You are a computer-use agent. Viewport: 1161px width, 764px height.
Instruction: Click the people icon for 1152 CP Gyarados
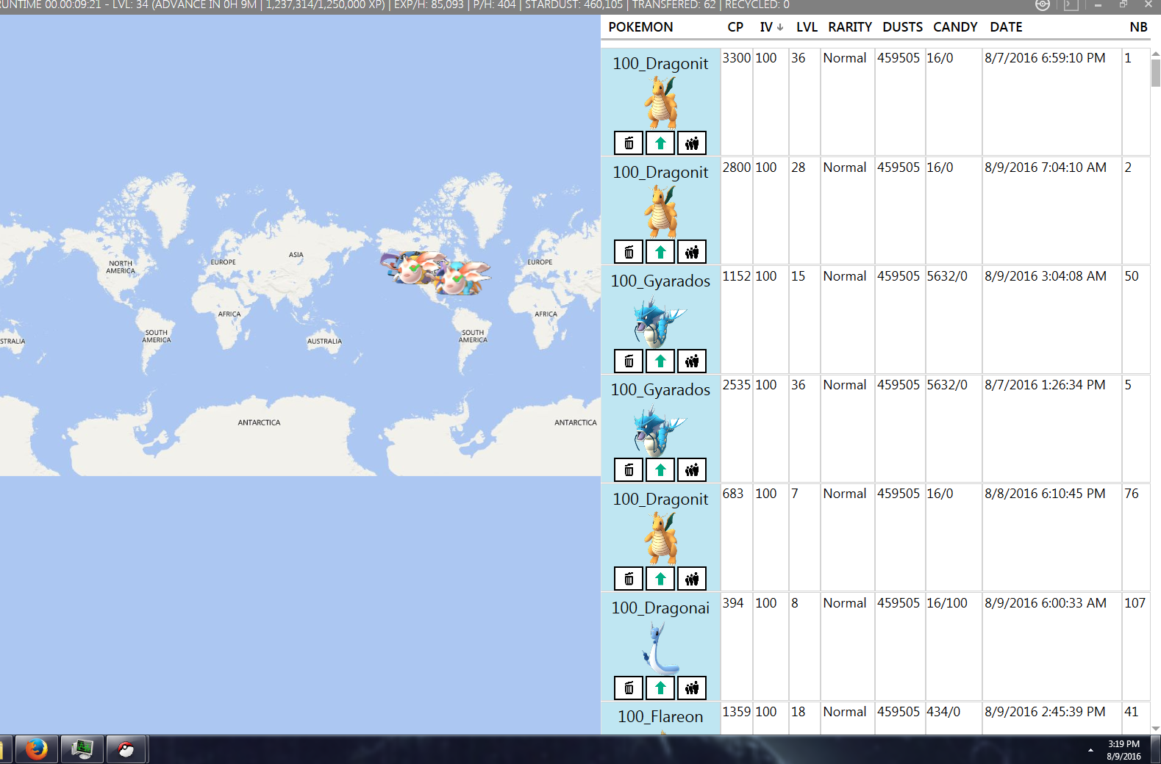coord(692,361)
